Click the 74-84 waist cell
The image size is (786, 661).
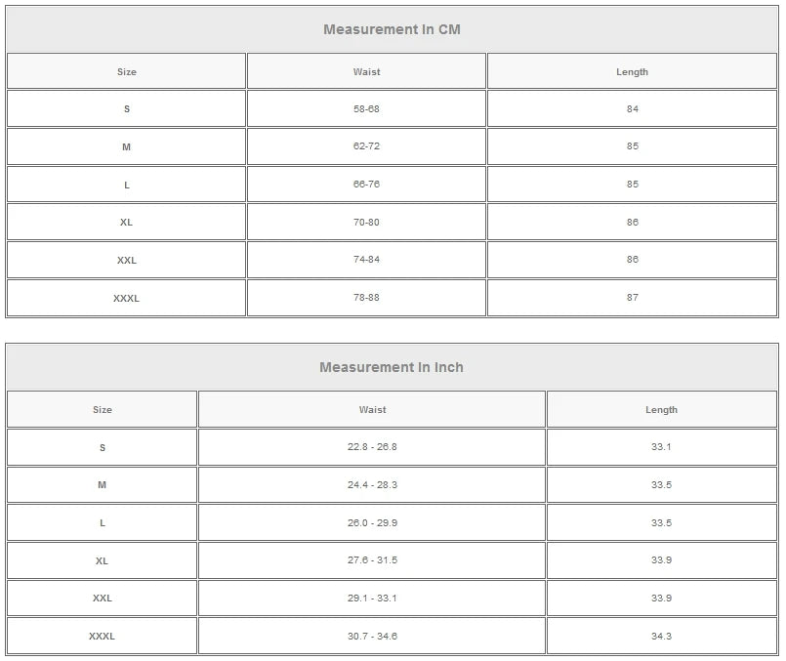pos(366,260)
